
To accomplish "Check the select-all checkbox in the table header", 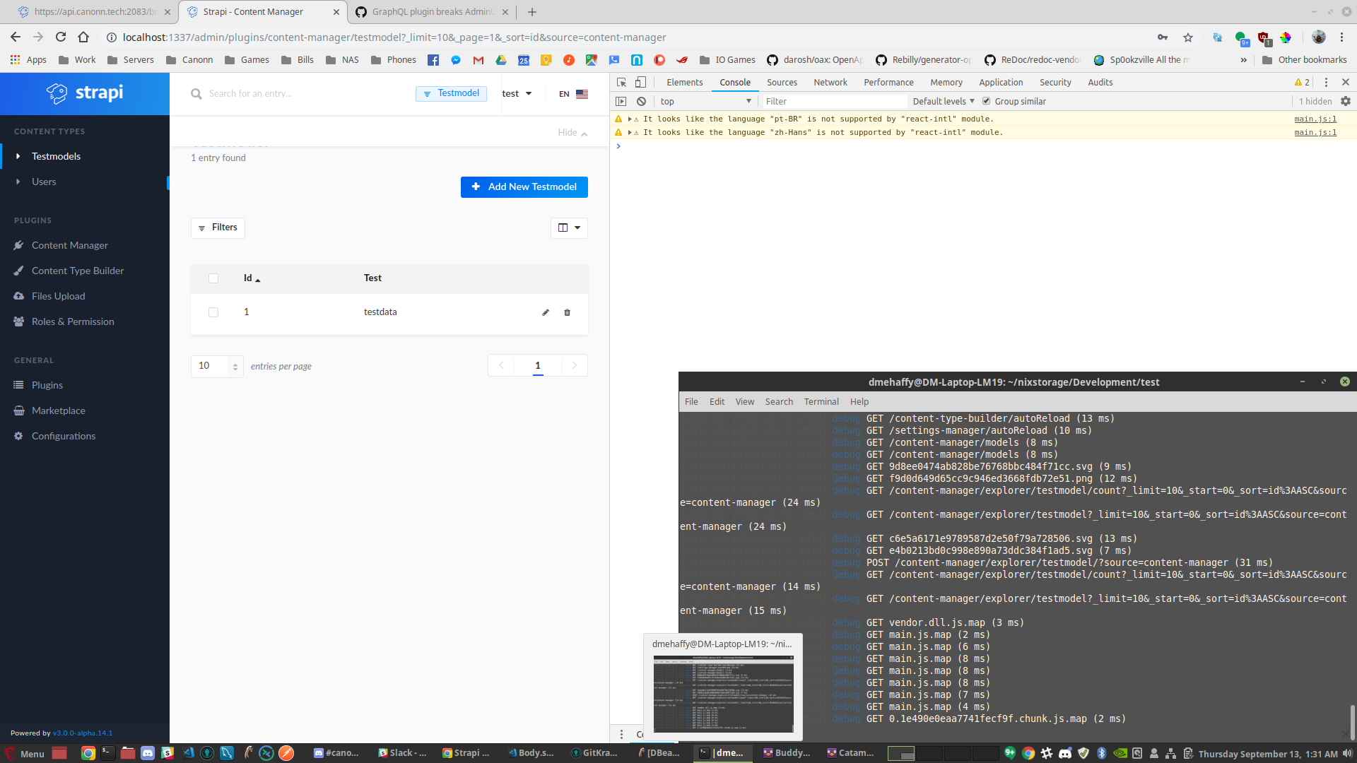I will (213, 278).
